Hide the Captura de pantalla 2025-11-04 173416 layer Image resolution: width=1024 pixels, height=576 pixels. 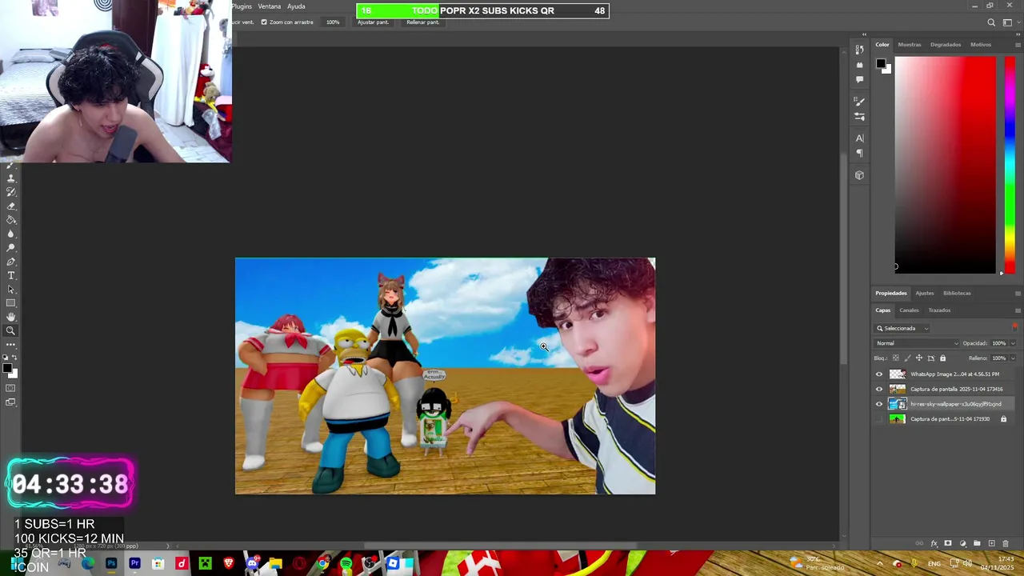[879, 389]
